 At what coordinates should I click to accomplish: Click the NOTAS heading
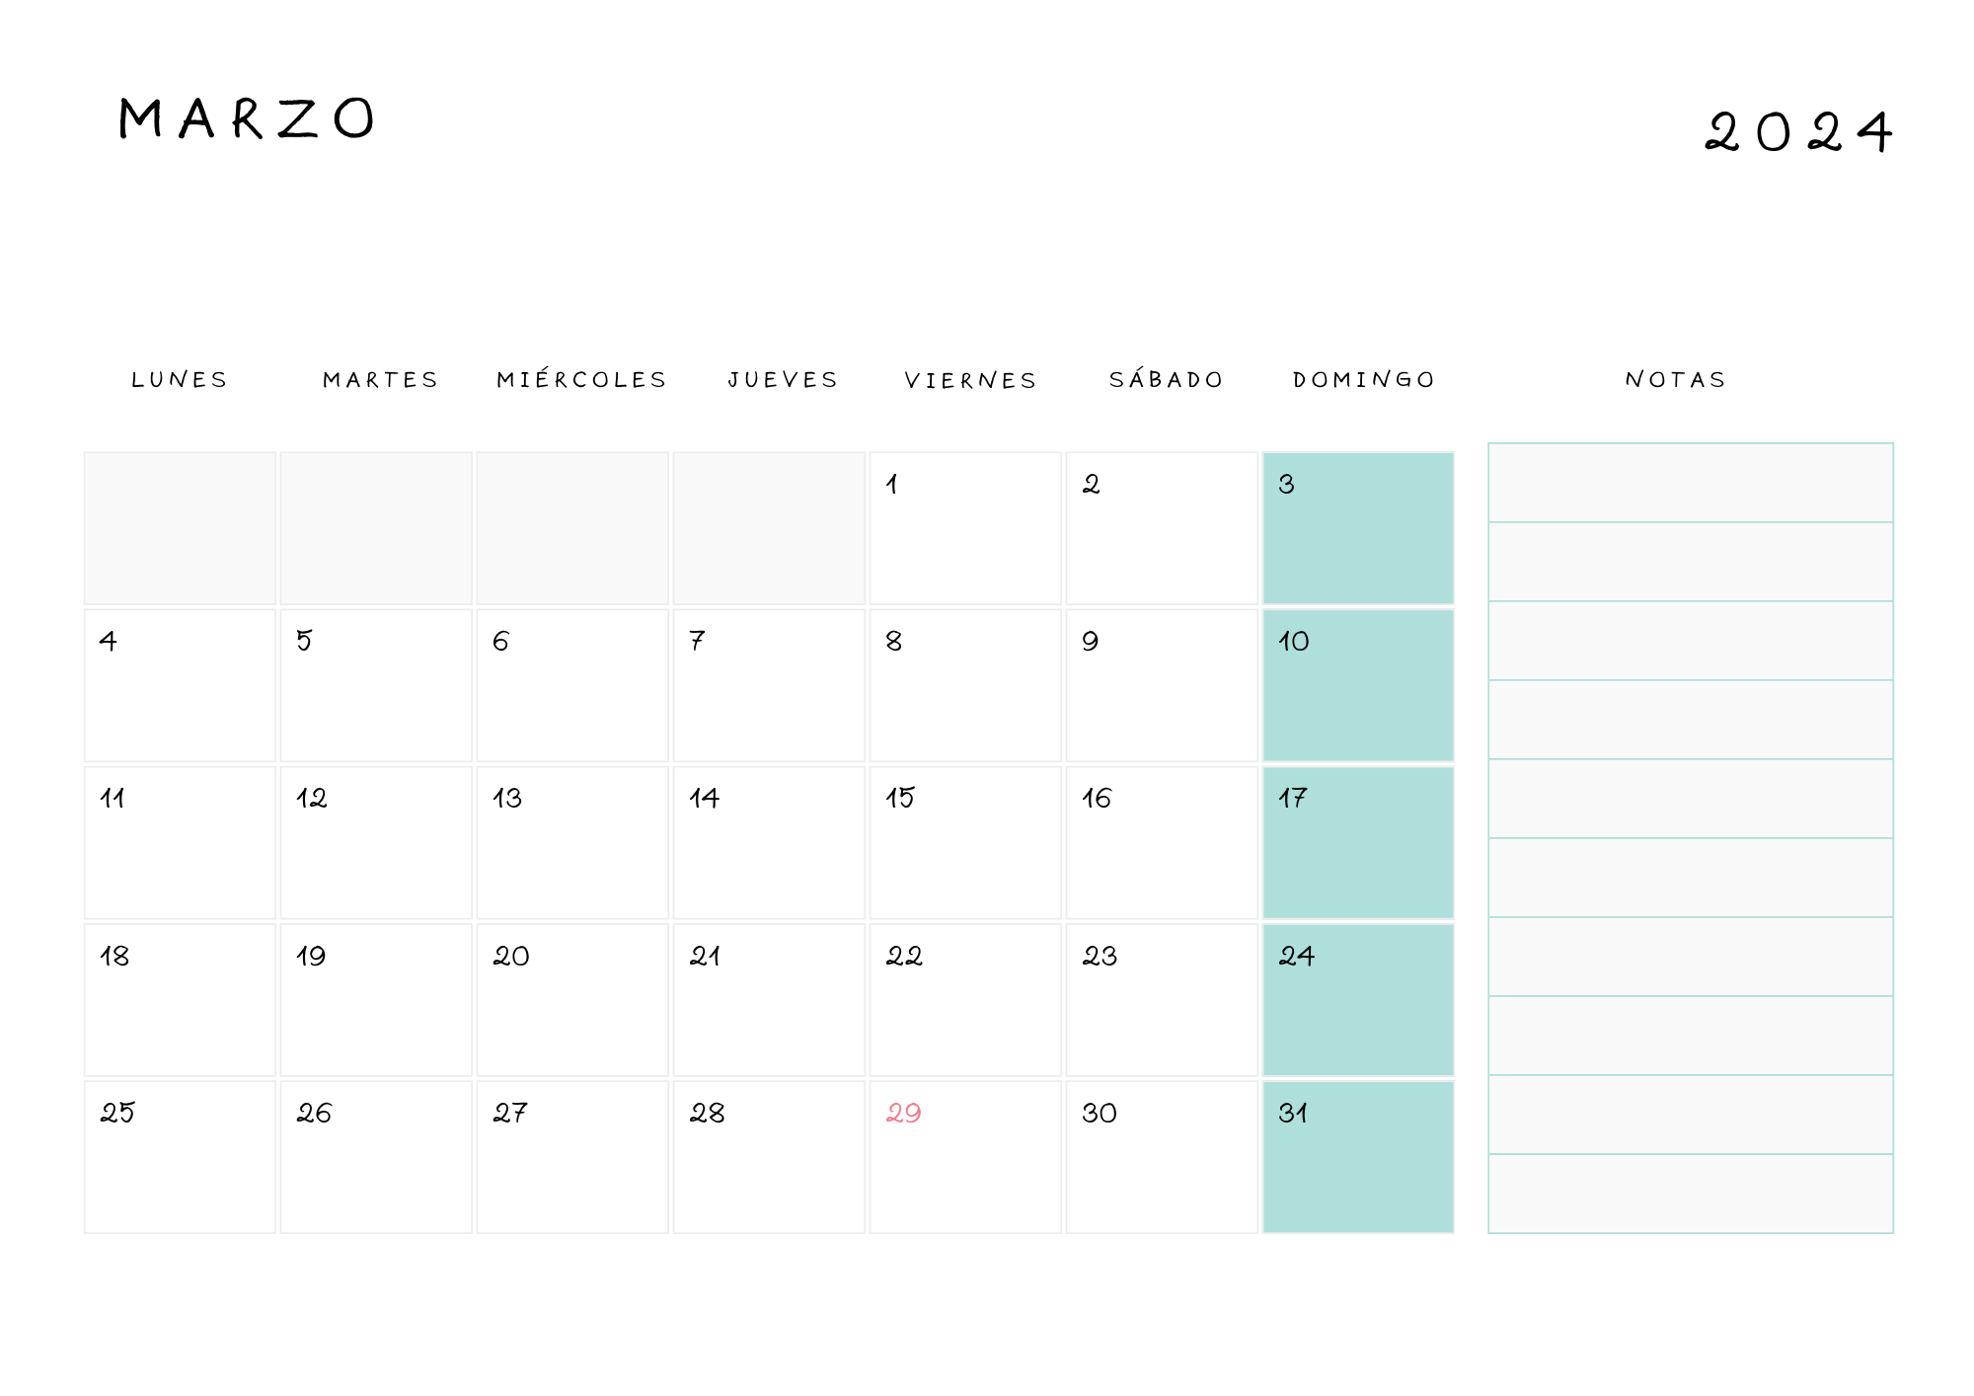[1676, 380]
